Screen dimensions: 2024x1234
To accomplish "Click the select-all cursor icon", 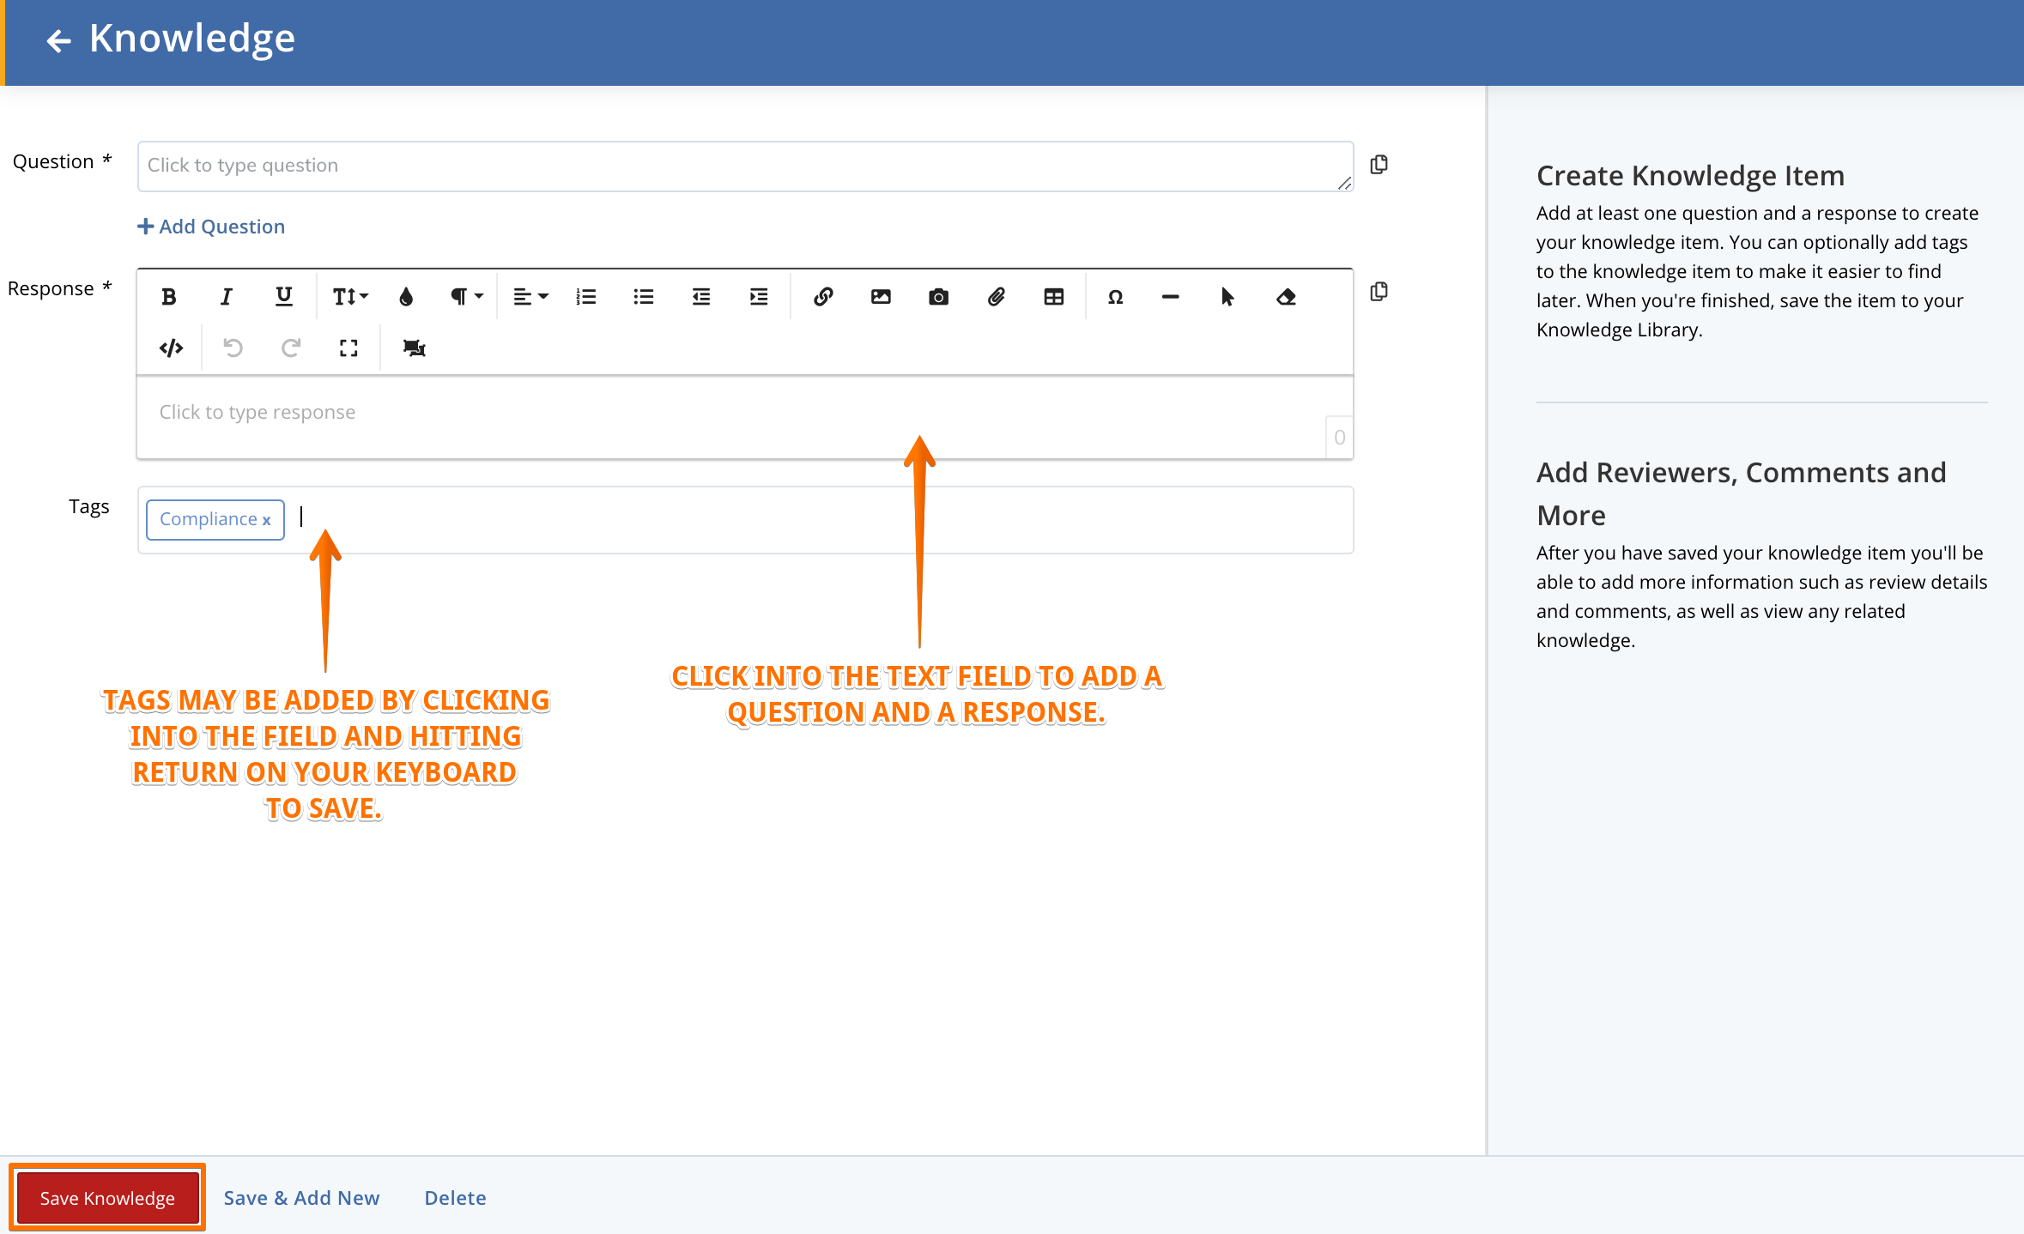I will click(1227, 297).
